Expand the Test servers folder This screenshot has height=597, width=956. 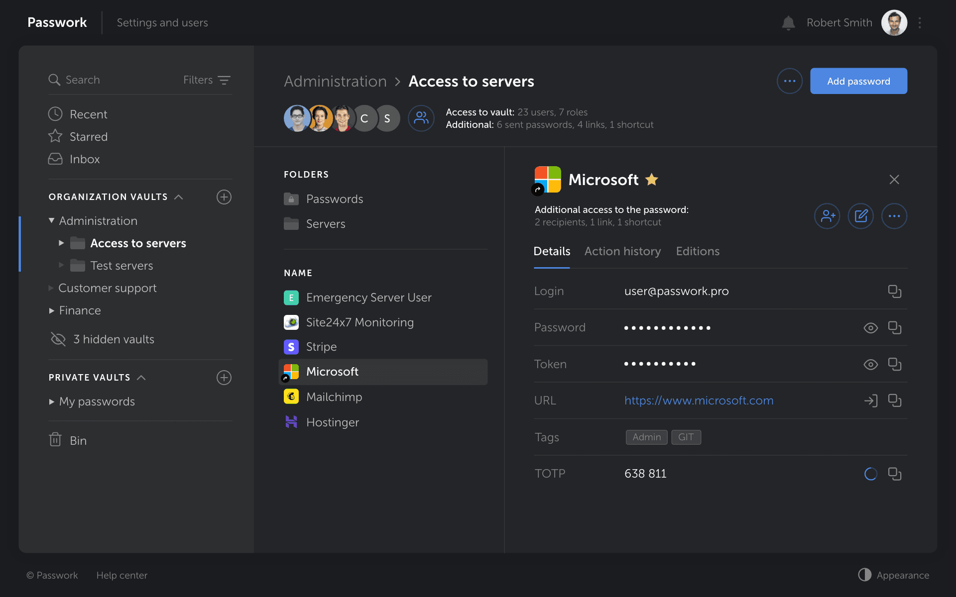[x=61, y=265]
